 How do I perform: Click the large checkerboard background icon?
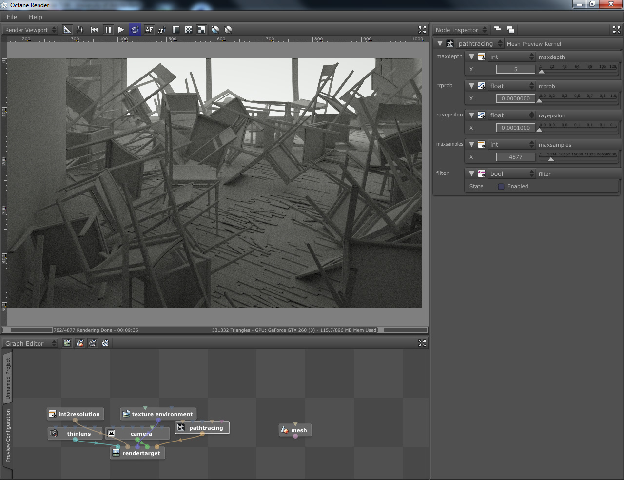point(201,30)
